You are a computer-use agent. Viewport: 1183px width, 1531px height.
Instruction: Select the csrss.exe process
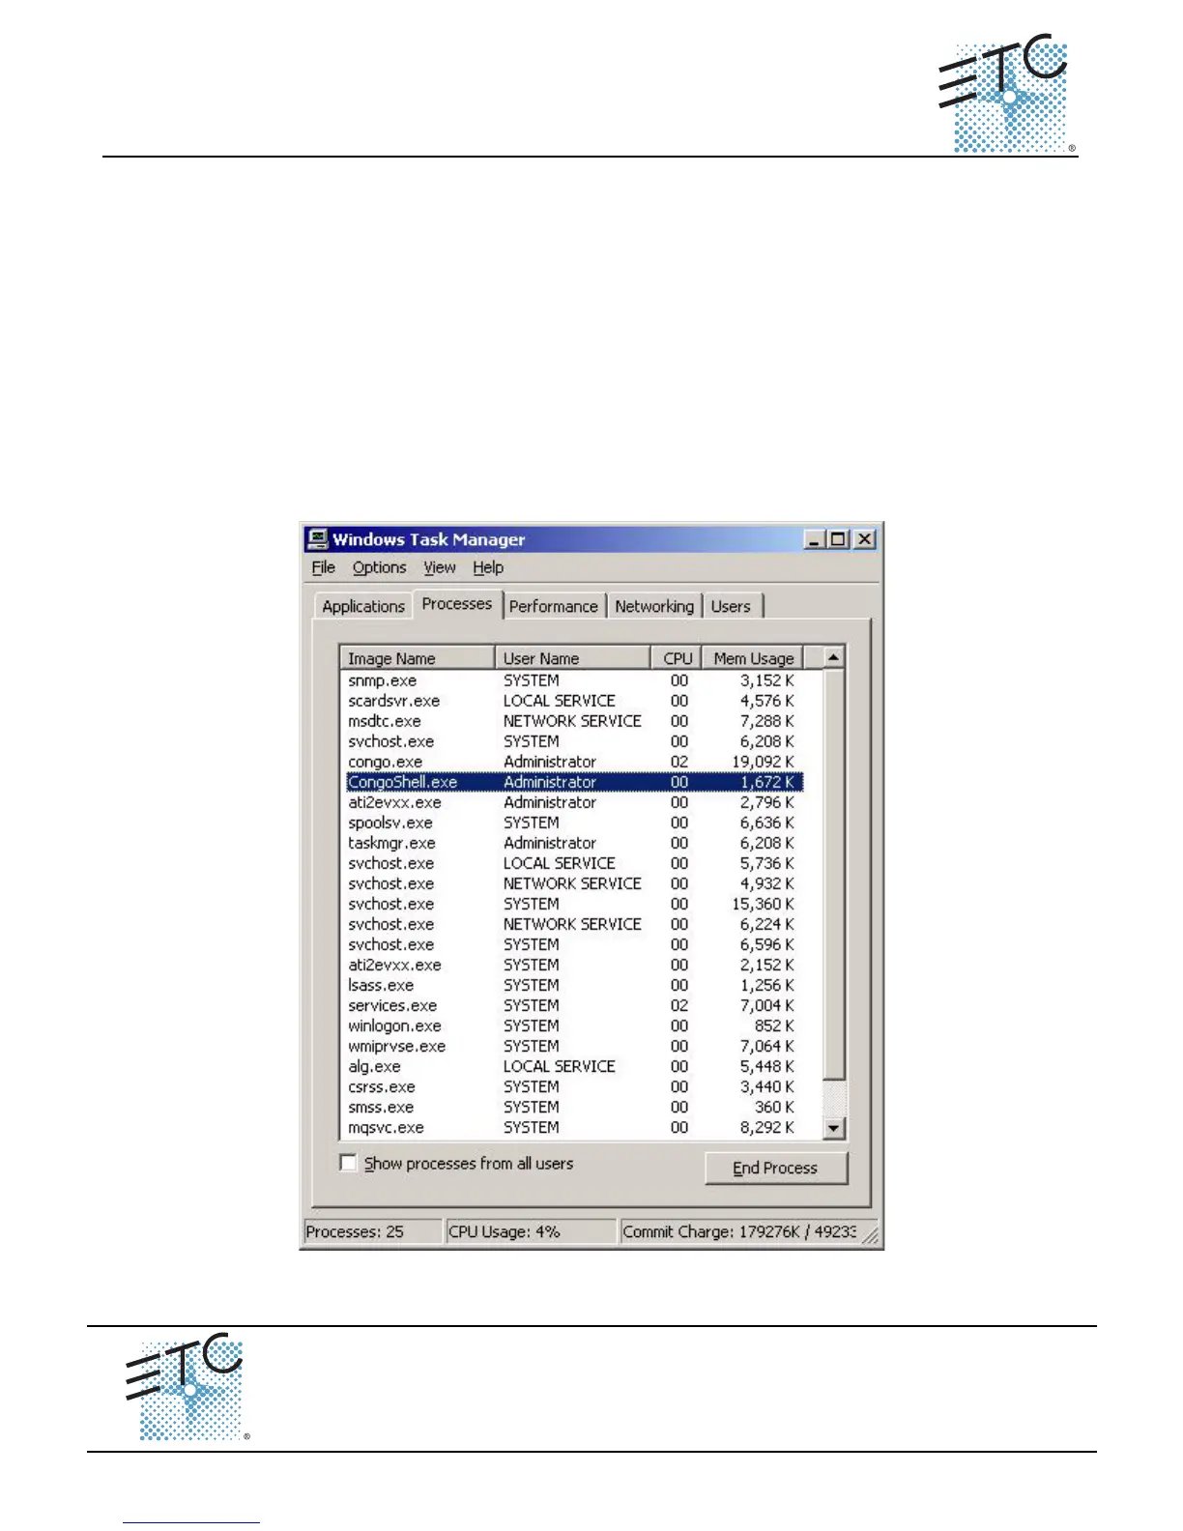pos(572,1086)
